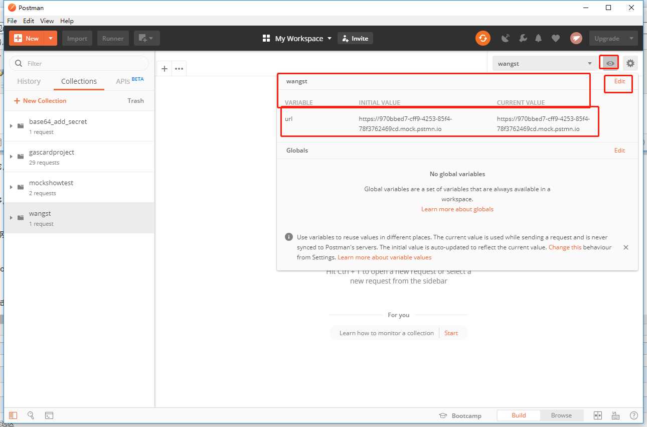The height and width of the screenshot is (427, 647).
Task: Switch to the History tab
Action: point(29,81)
